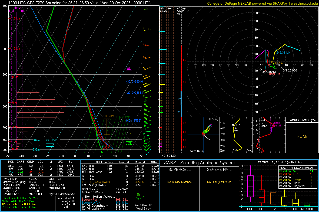Click the 'SARS - Sounding Analogue System' heading
Screen dimensions: 319x212
199,163
